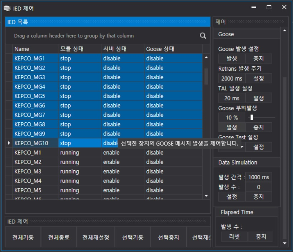Screen dimensions: 293x252
Task: Click the 선택기동 button
Action: pos(133,237)
